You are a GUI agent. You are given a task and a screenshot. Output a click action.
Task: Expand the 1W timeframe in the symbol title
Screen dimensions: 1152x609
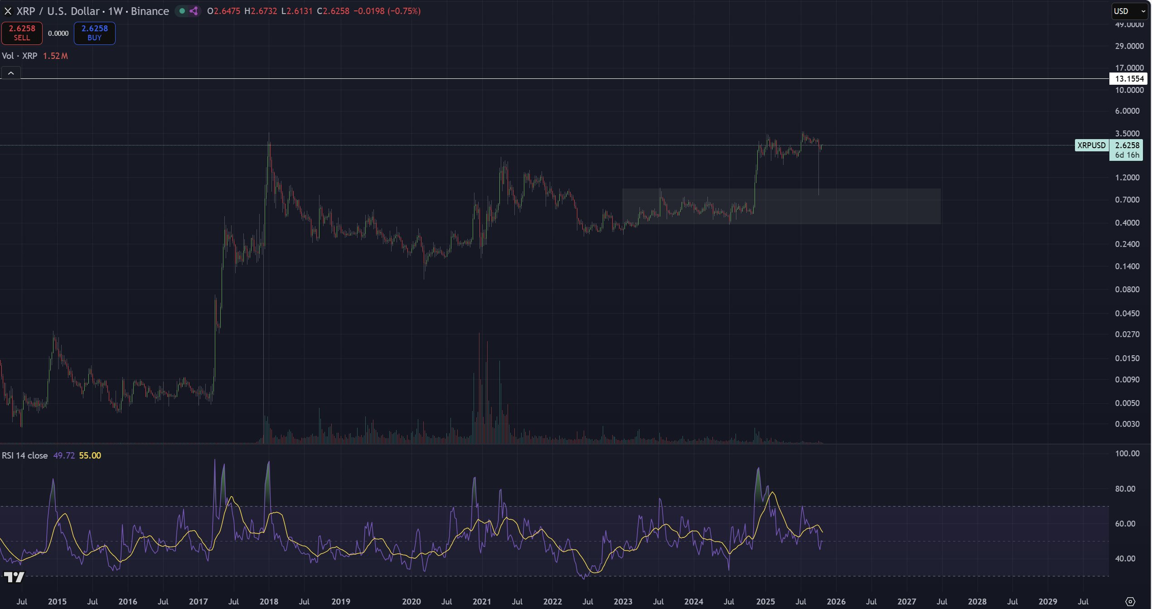pyautogui.click(x=115, y=11)
